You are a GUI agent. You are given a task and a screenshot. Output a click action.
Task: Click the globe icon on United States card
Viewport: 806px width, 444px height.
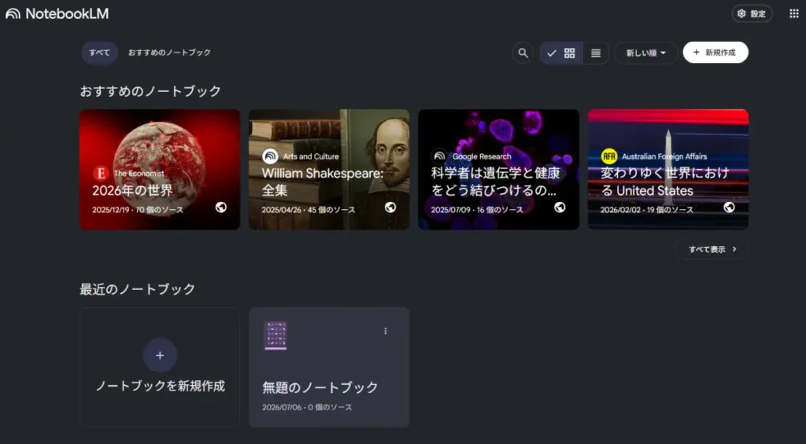[x=729, y=207]
